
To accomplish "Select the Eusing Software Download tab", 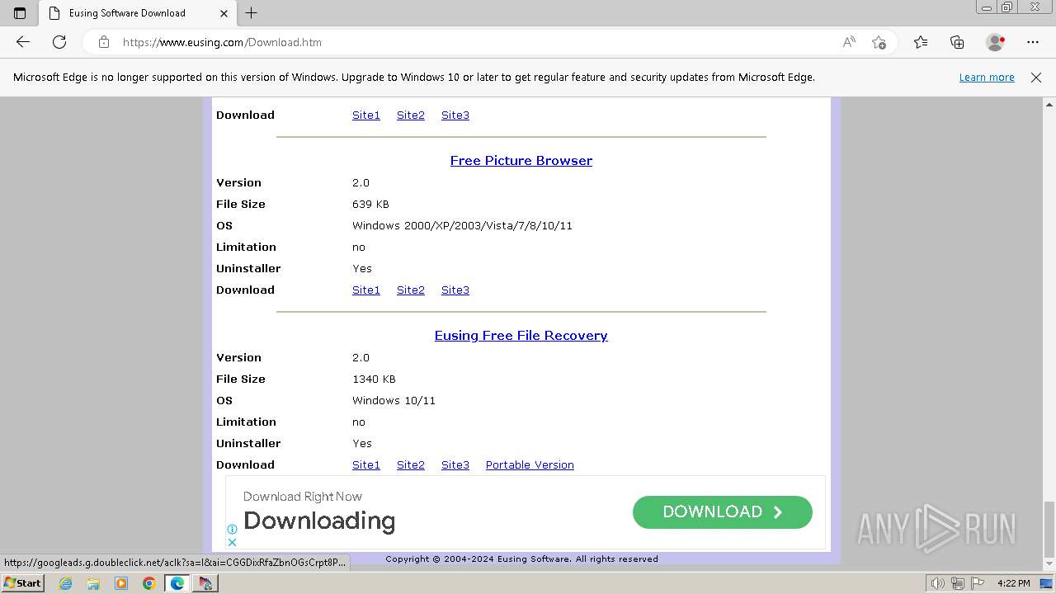I will (136, 13).
